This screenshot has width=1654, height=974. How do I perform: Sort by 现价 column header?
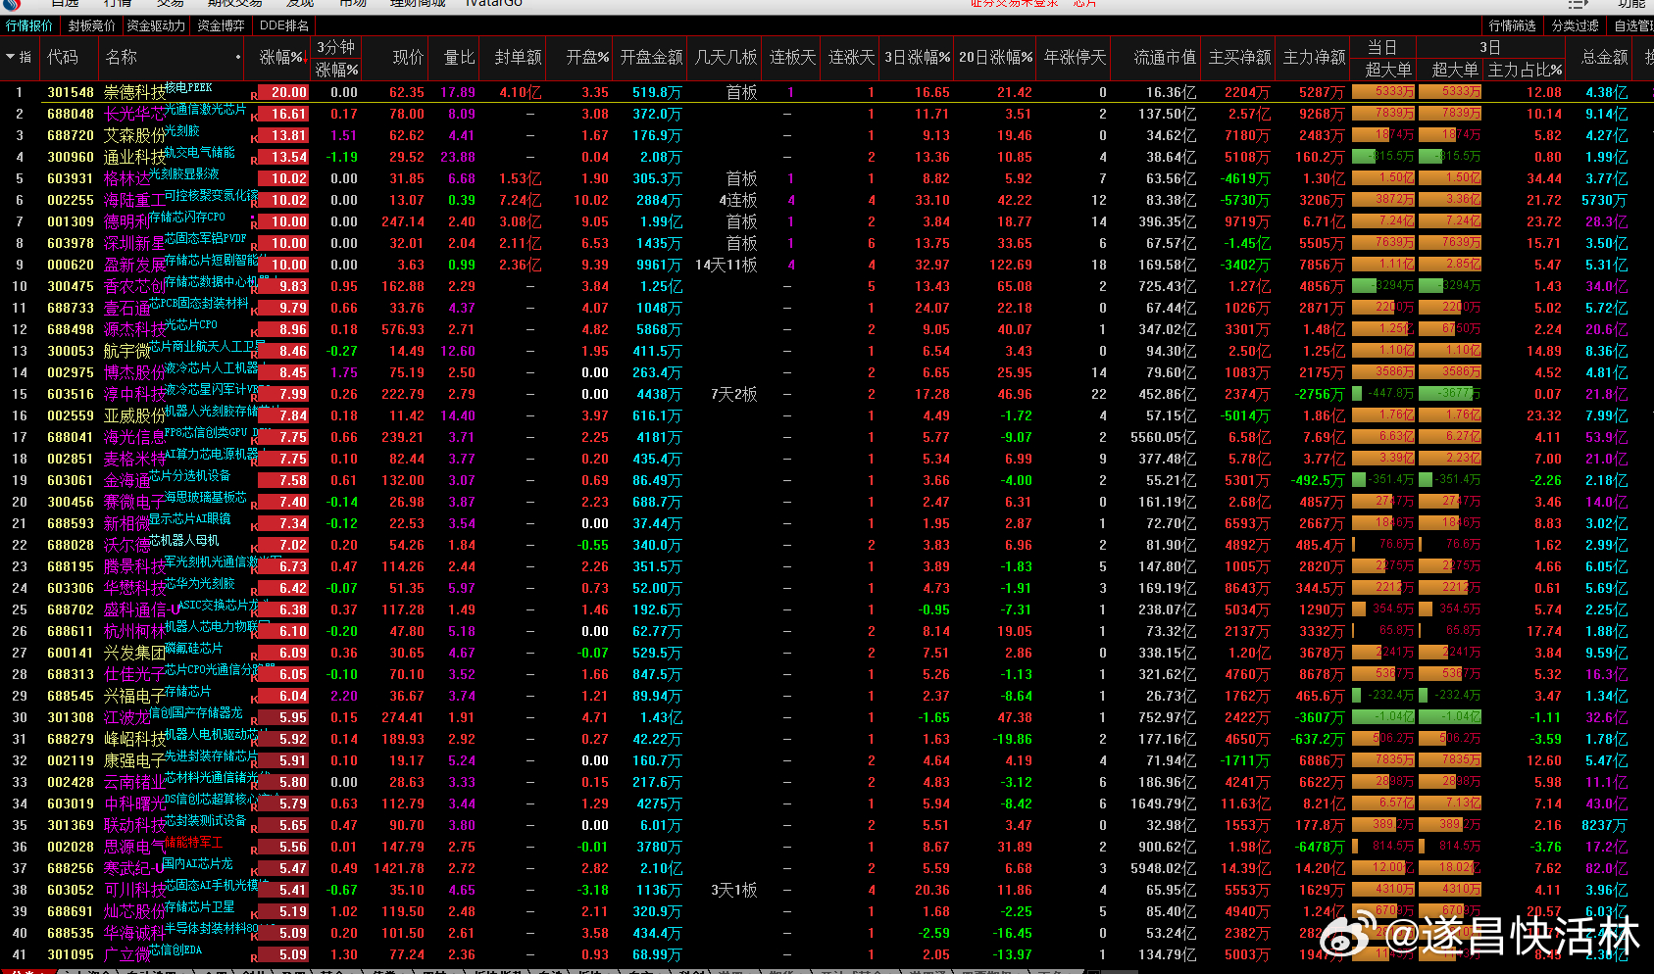[408, 58]
